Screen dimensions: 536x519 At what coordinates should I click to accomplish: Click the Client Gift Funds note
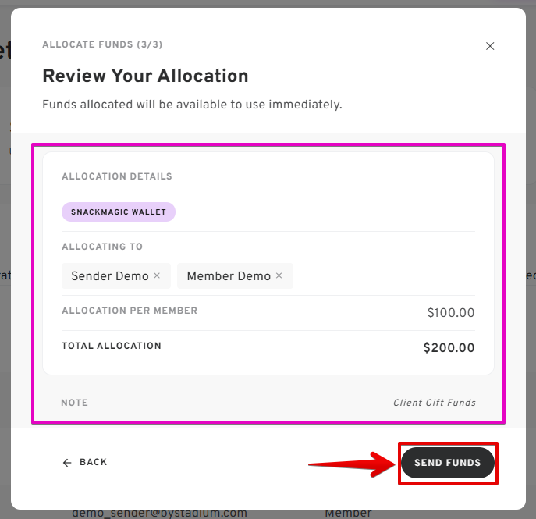pyautogui.click(x=435, y=403)
